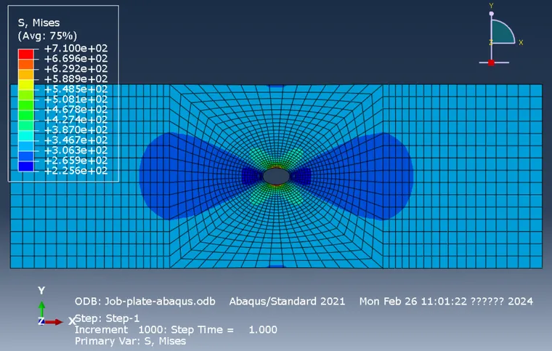Click legend value +6.292e+02
Screen dimensions: 552x351
pos(76,68)
